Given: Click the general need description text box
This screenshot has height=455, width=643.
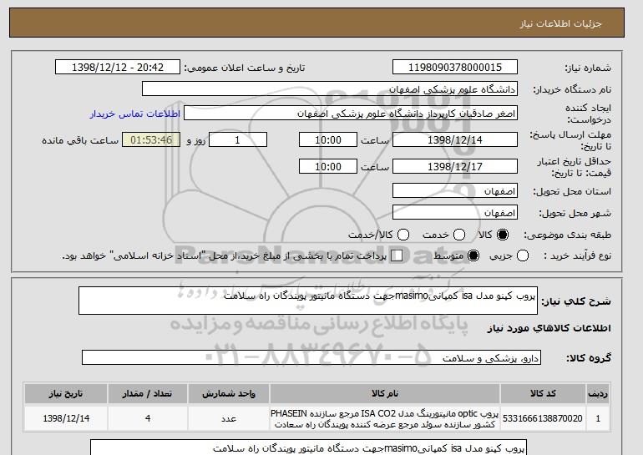Looking at the screenshot, I should click(308, 301).
